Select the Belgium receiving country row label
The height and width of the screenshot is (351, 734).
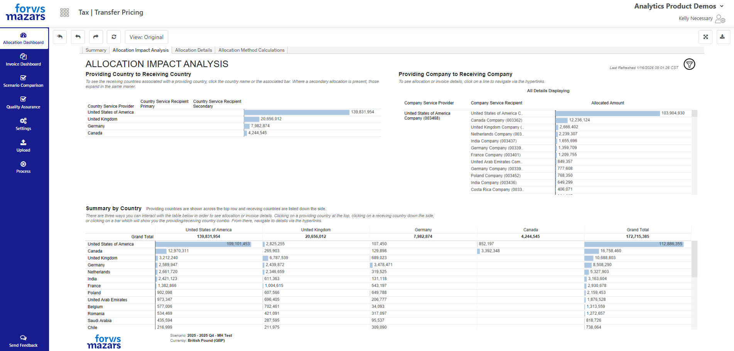point(95,307)
